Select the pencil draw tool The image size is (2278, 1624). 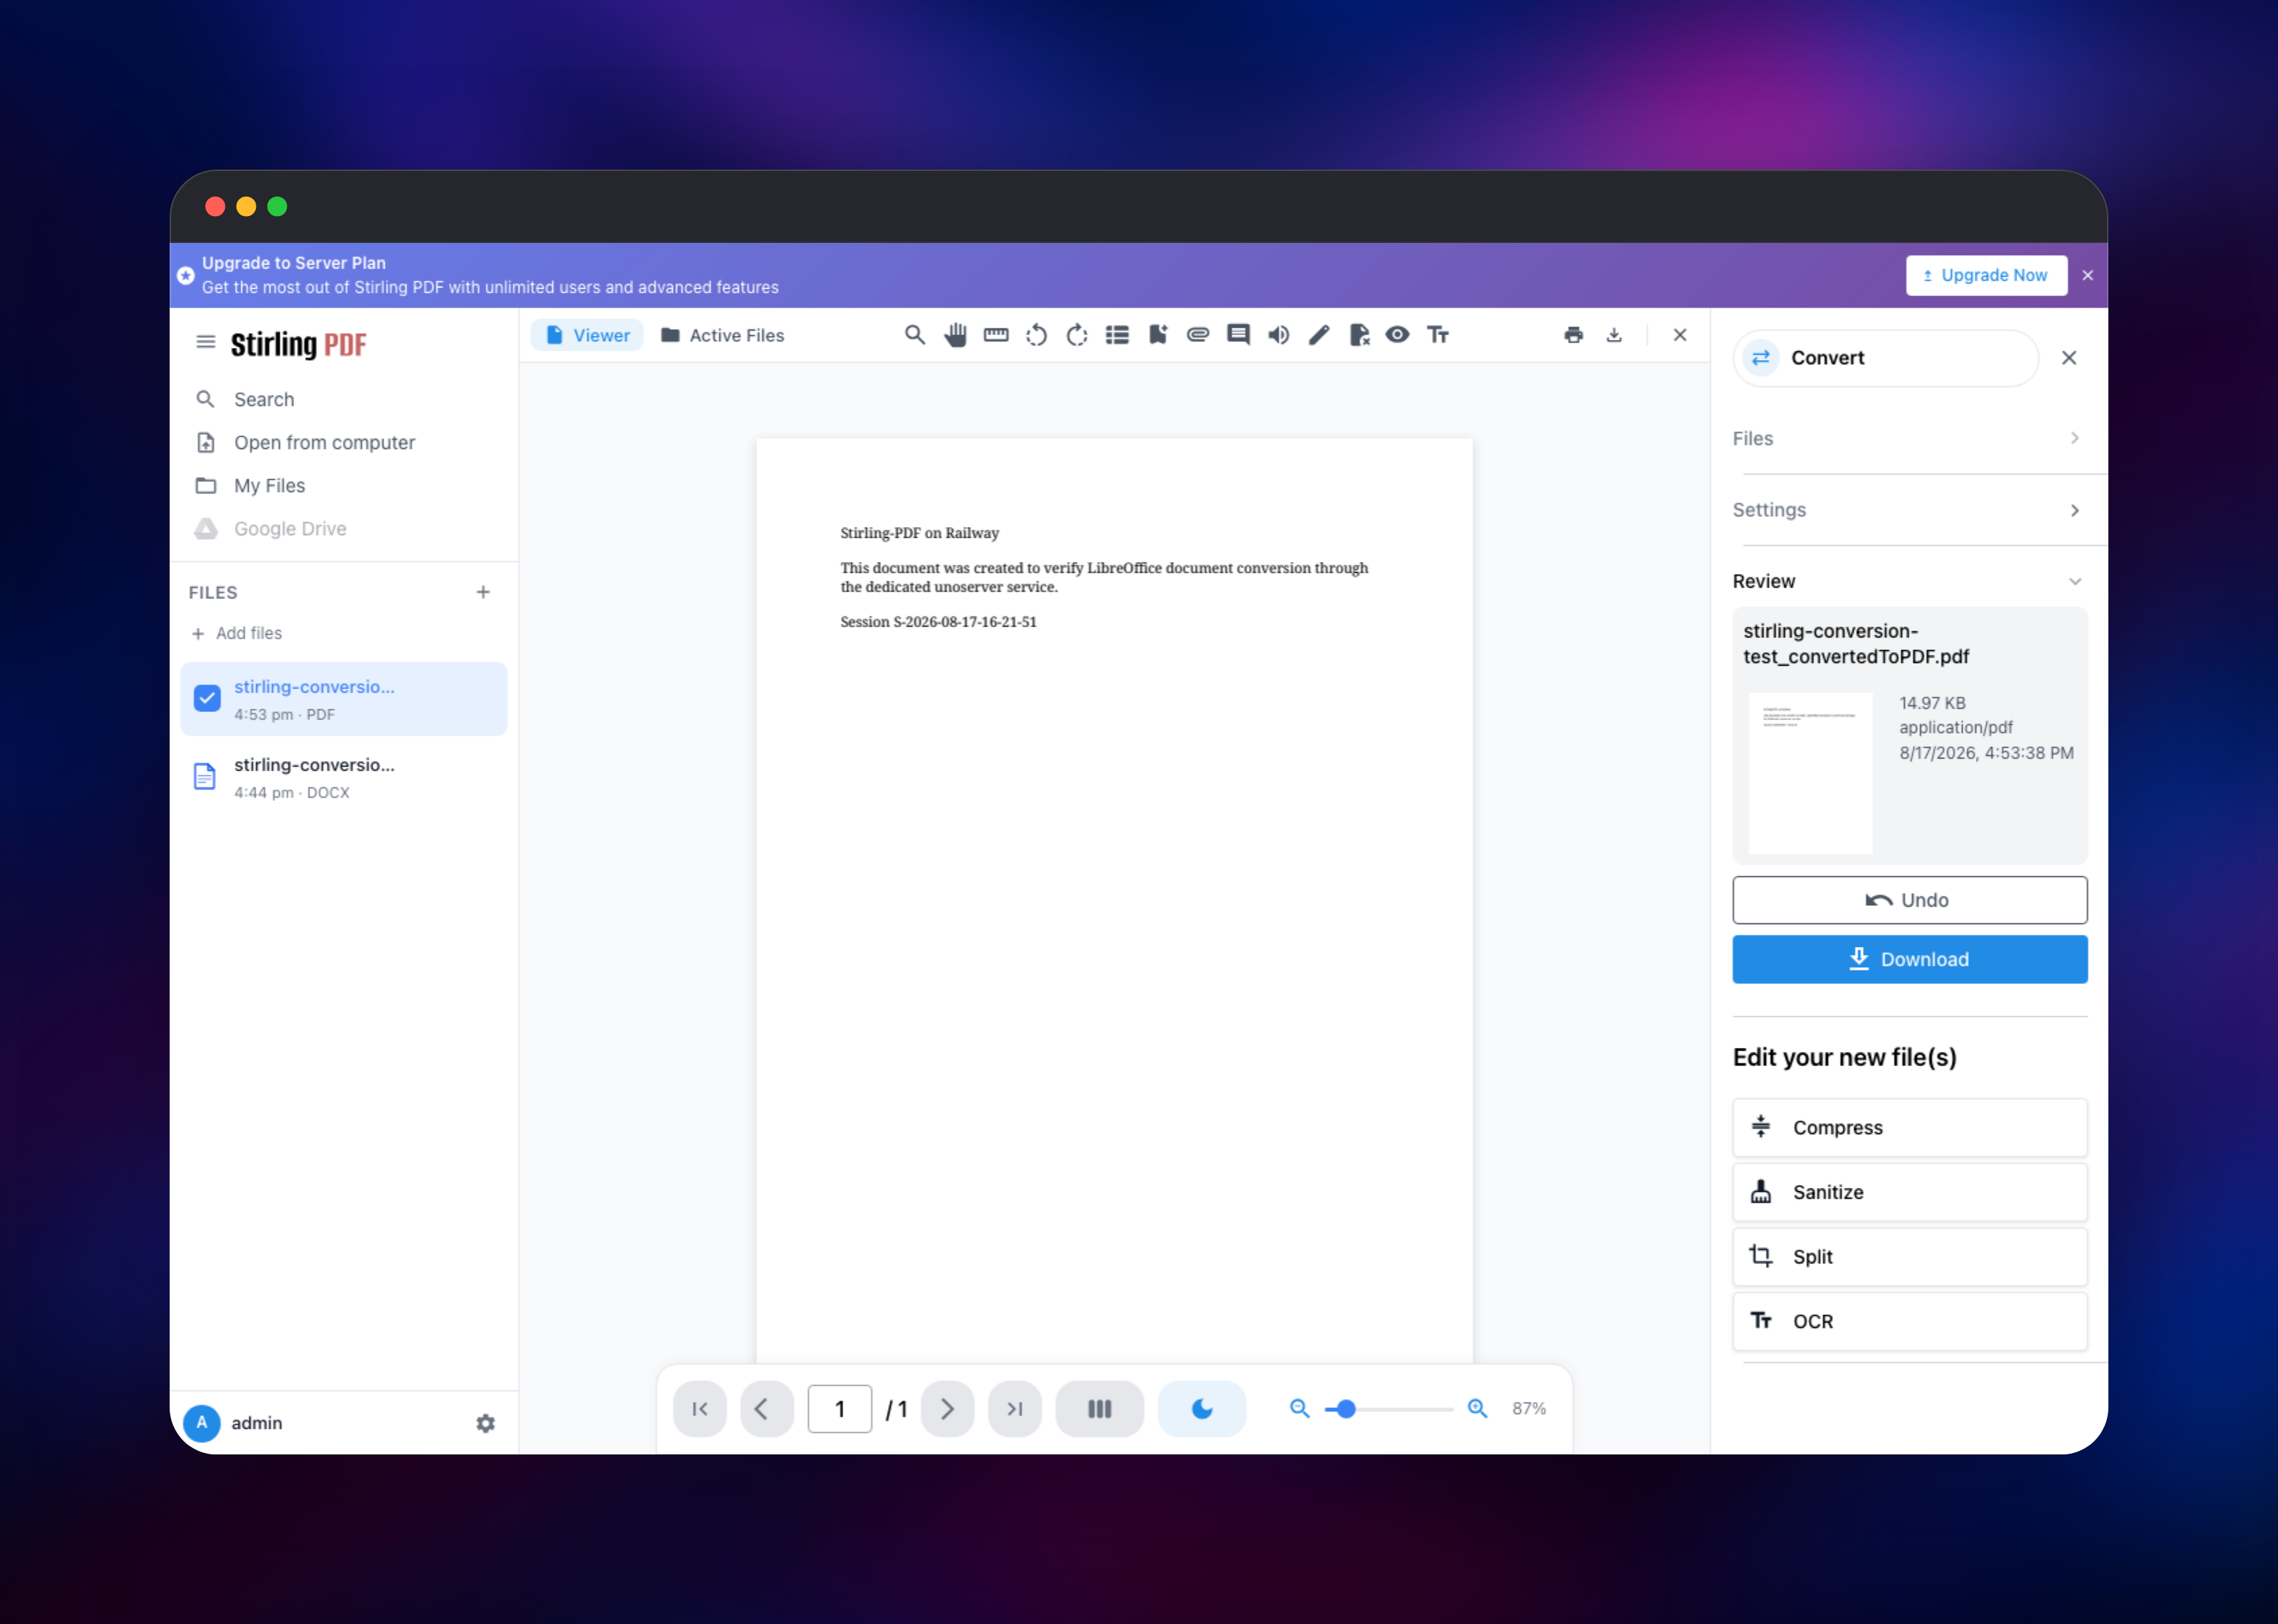[1319, 335]
